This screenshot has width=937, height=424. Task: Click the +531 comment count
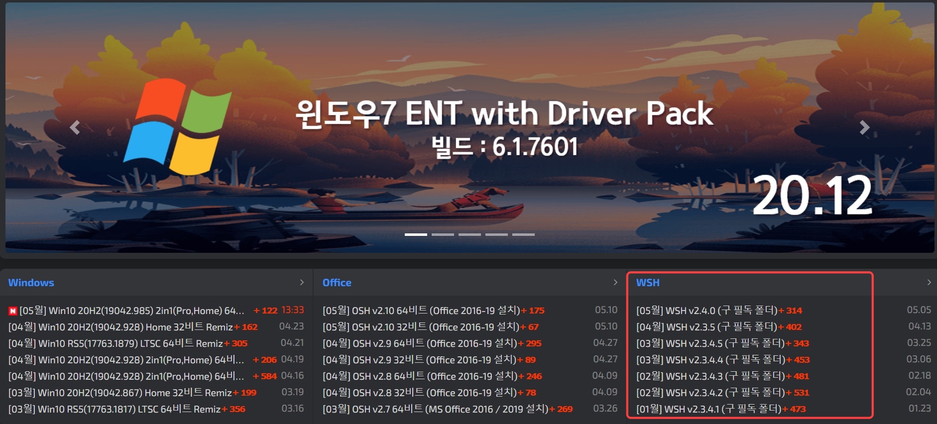click(798, 393)
